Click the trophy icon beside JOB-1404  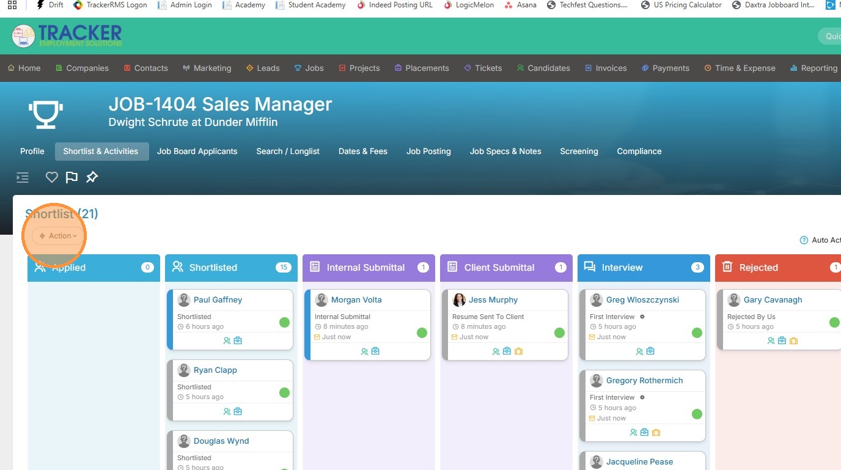[x=46, y=114]
